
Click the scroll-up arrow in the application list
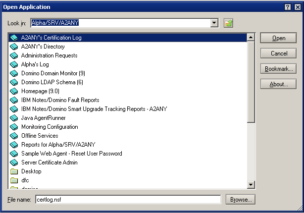tap(251, 37)
